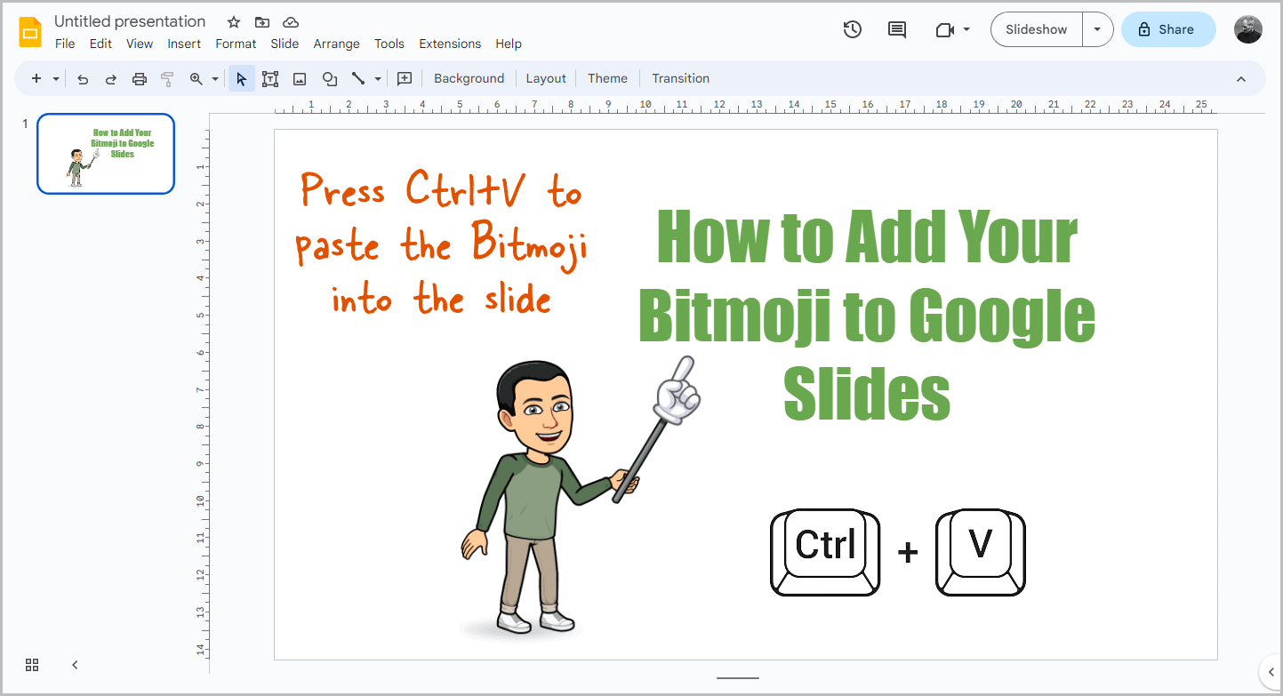Select the Ctrl key image
The width and height of the screenshot is (1283, 696).
click(x=825, y=552)
